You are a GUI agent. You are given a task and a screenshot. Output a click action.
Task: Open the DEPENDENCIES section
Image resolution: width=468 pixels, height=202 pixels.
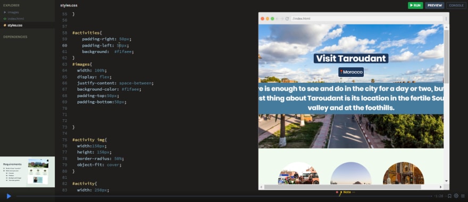pos(15,37)
